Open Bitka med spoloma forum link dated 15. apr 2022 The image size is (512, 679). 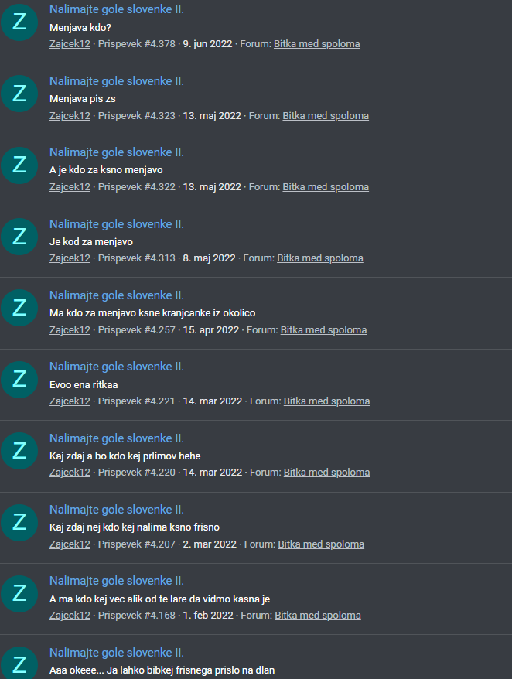(323, 330)
